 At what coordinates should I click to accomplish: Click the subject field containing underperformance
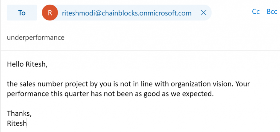click(36, 37)
